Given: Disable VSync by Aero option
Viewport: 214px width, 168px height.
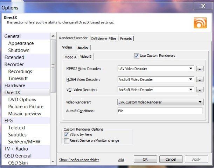Looking at the screenshot, I should (66, 134).
